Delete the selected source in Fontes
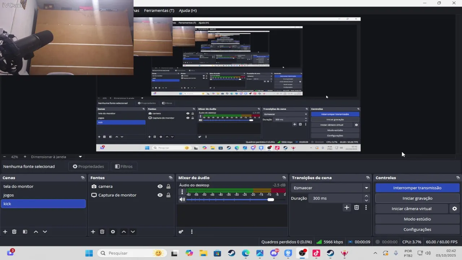The image size is (462, 260). pos(102,232)
